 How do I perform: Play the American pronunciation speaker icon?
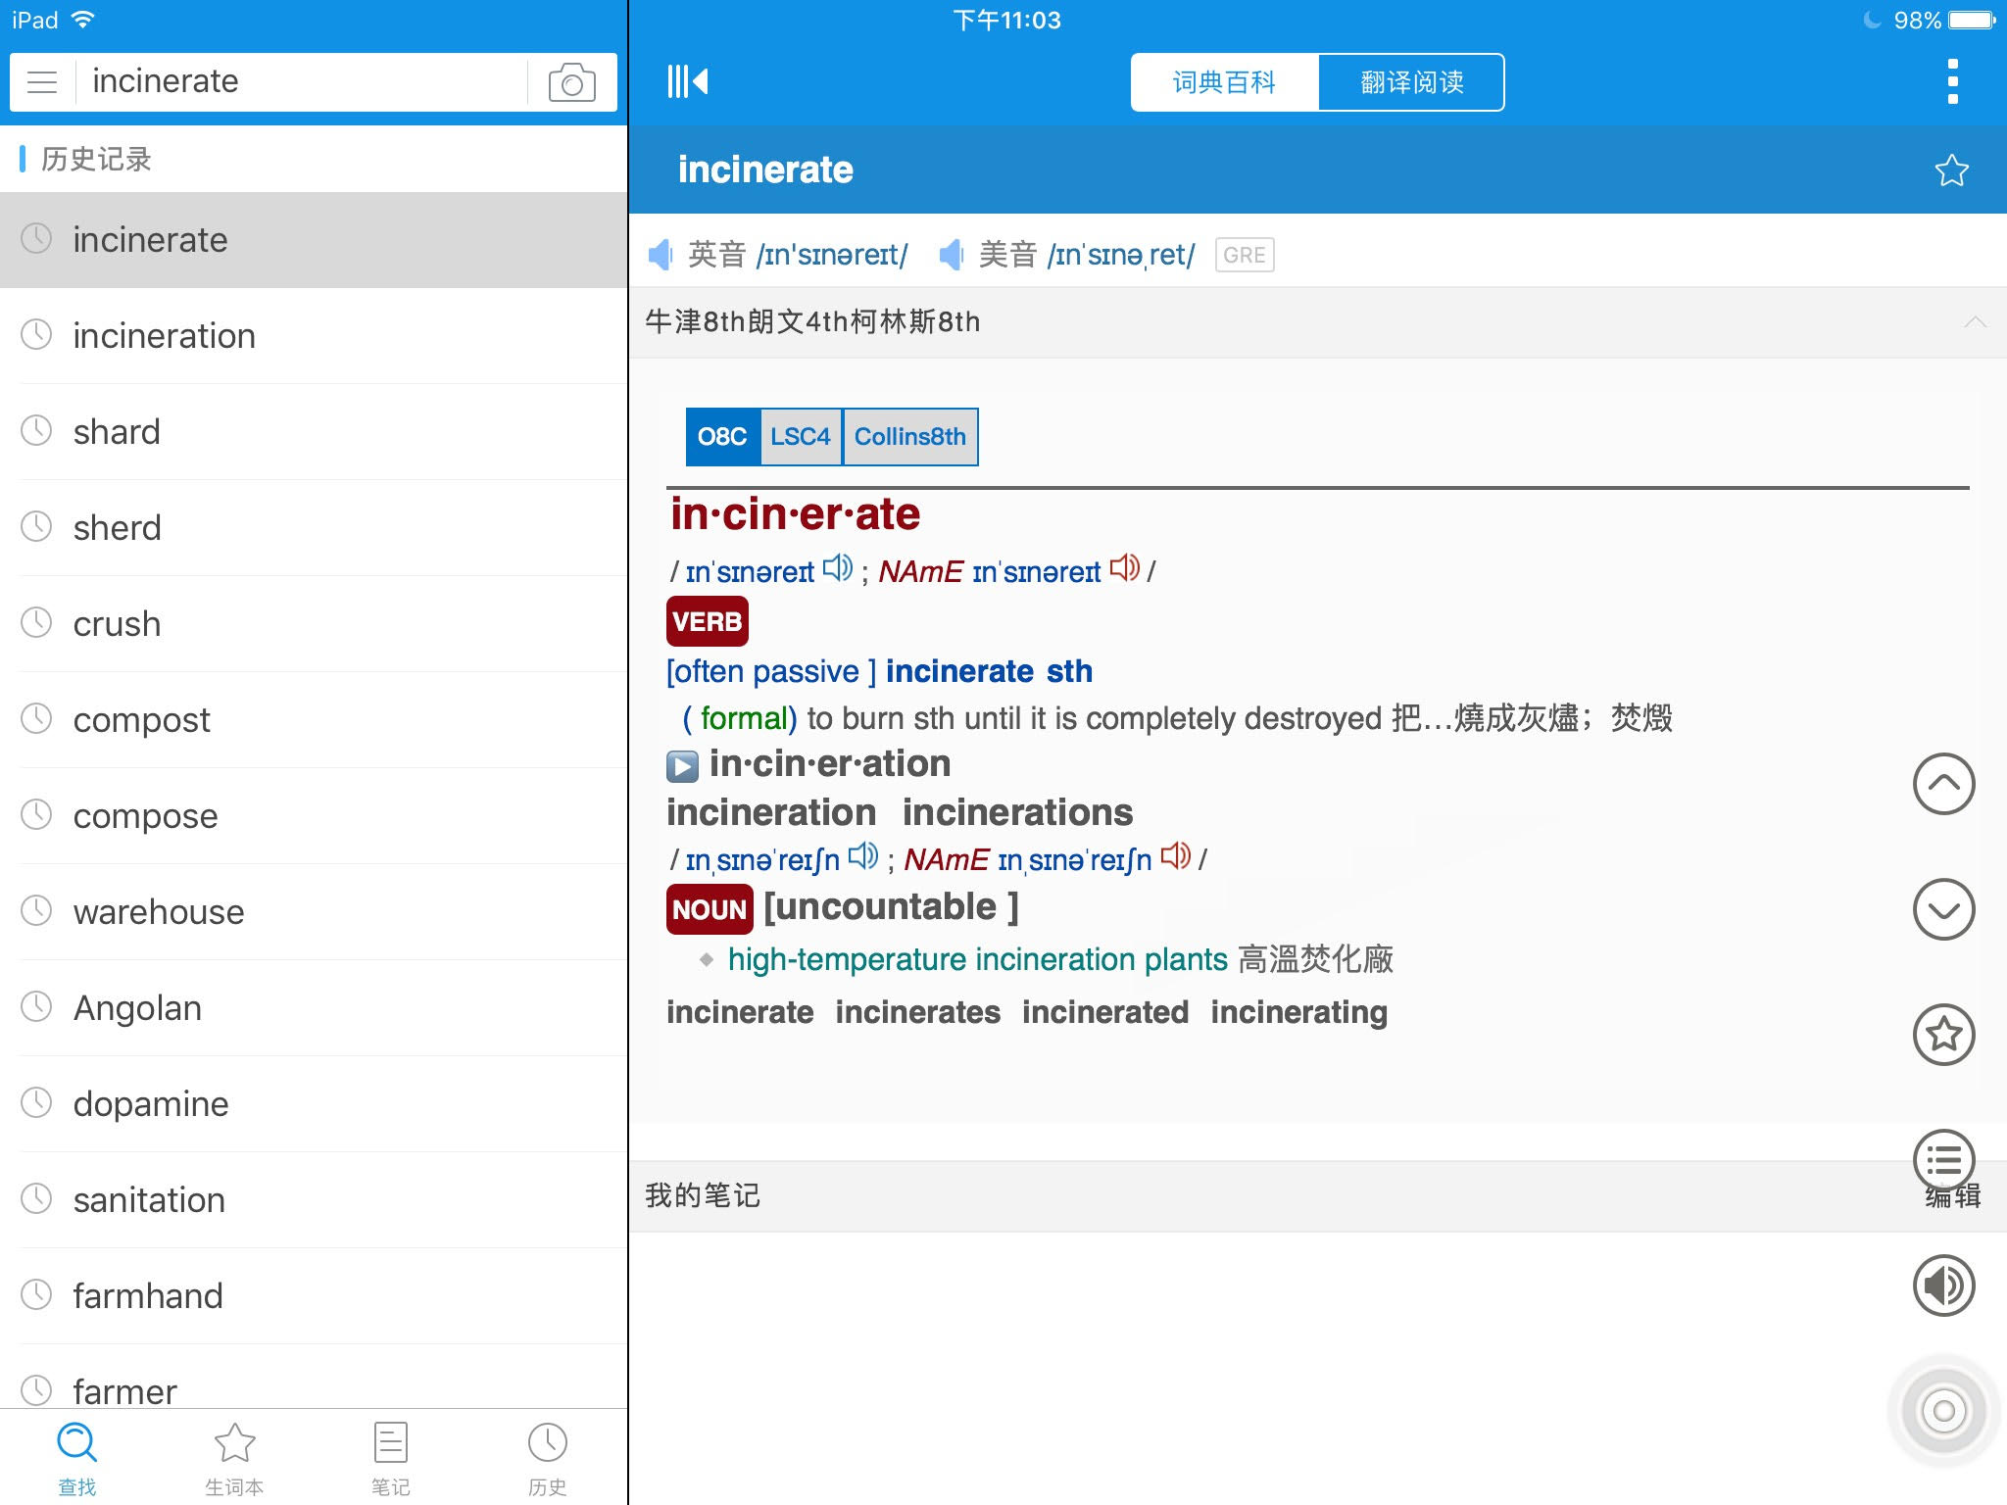click(x=952, y=254)
